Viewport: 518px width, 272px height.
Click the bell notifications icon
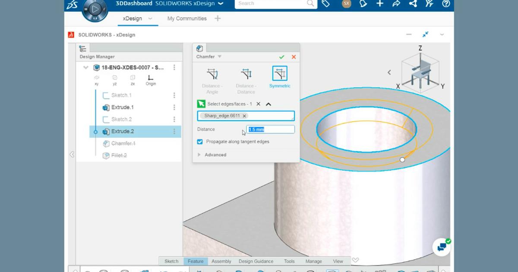(363, 3)
